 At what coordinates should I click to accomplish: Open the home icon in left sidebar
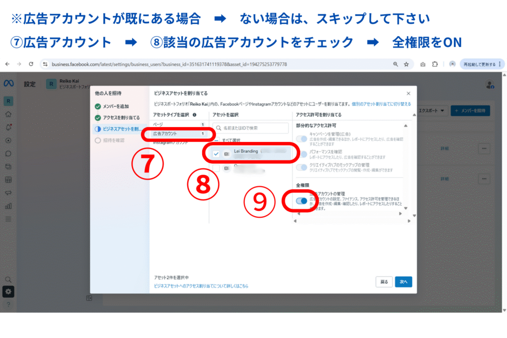[x=8, y=114]
